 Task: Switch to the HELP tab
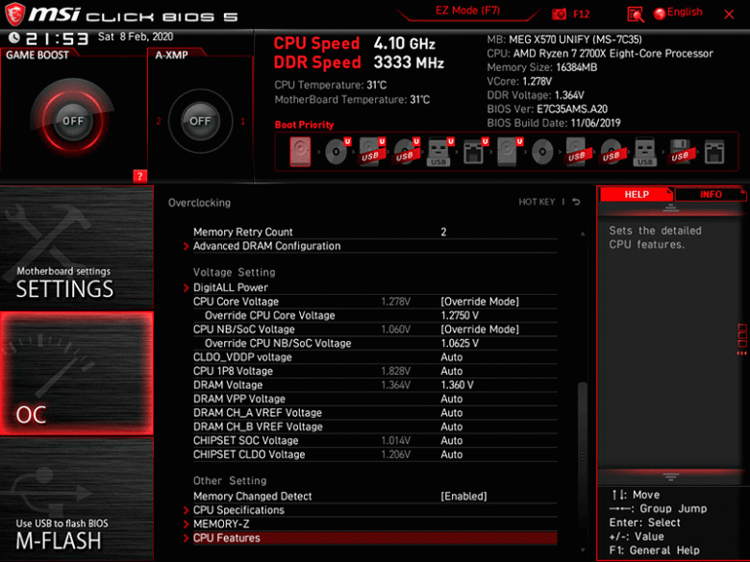[637, 194]
